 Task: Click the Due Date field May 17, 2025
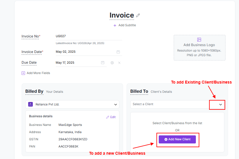pyautogui.click(x=81, y=63)
